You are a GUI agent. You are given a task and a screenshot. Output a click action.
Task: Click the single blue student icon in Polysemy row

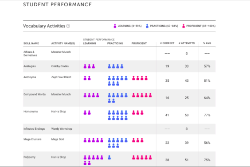pos(109,157)
